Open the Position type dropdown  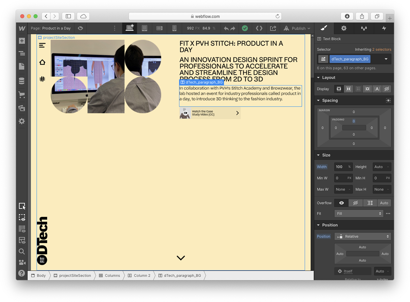363,236
